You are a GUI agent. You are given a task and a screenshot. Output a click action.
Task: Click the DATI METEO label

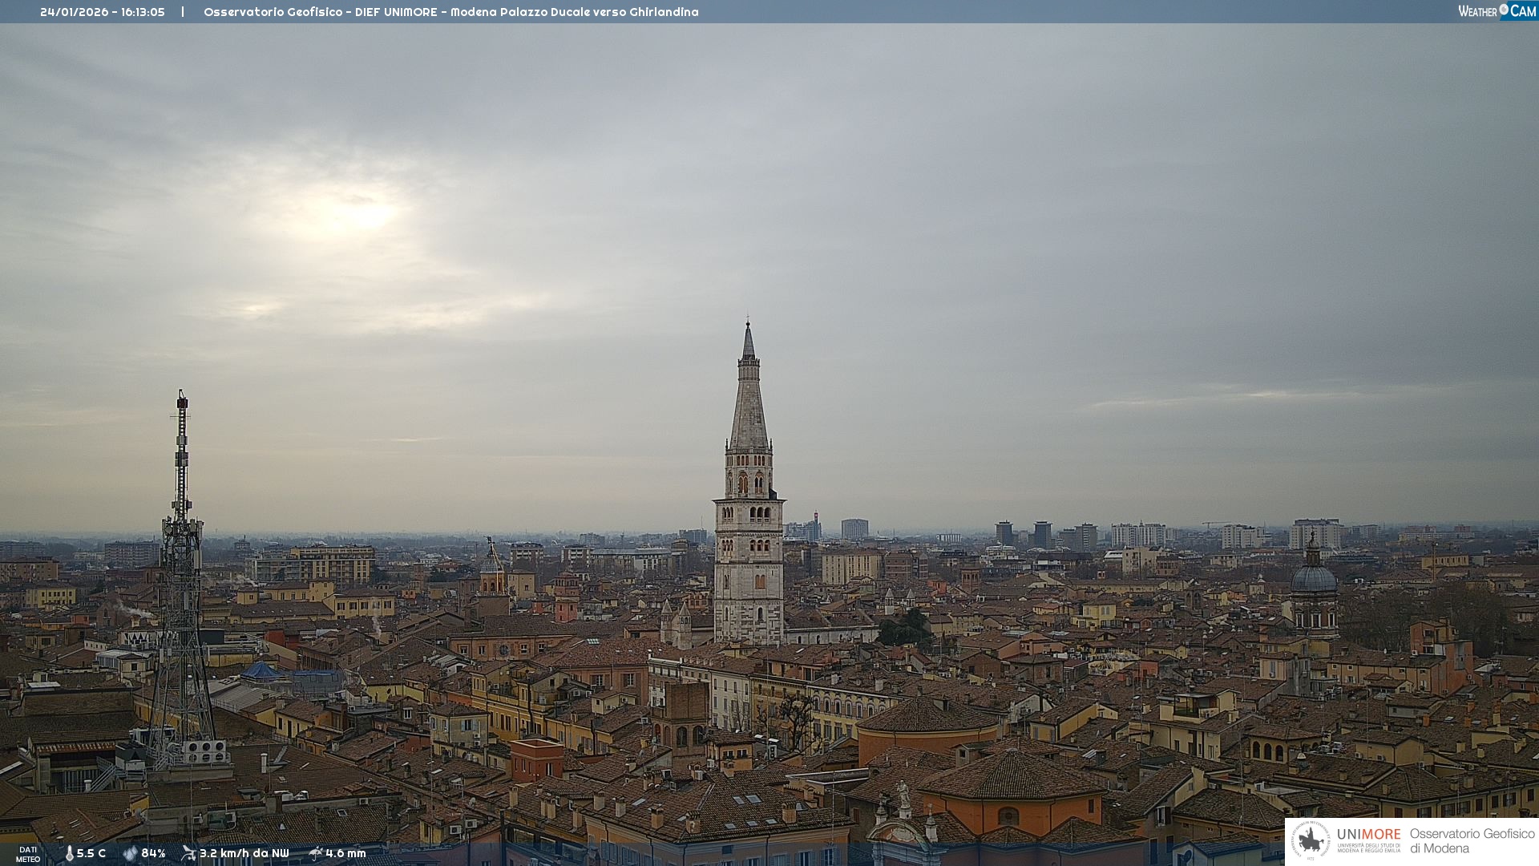[28, 854]
